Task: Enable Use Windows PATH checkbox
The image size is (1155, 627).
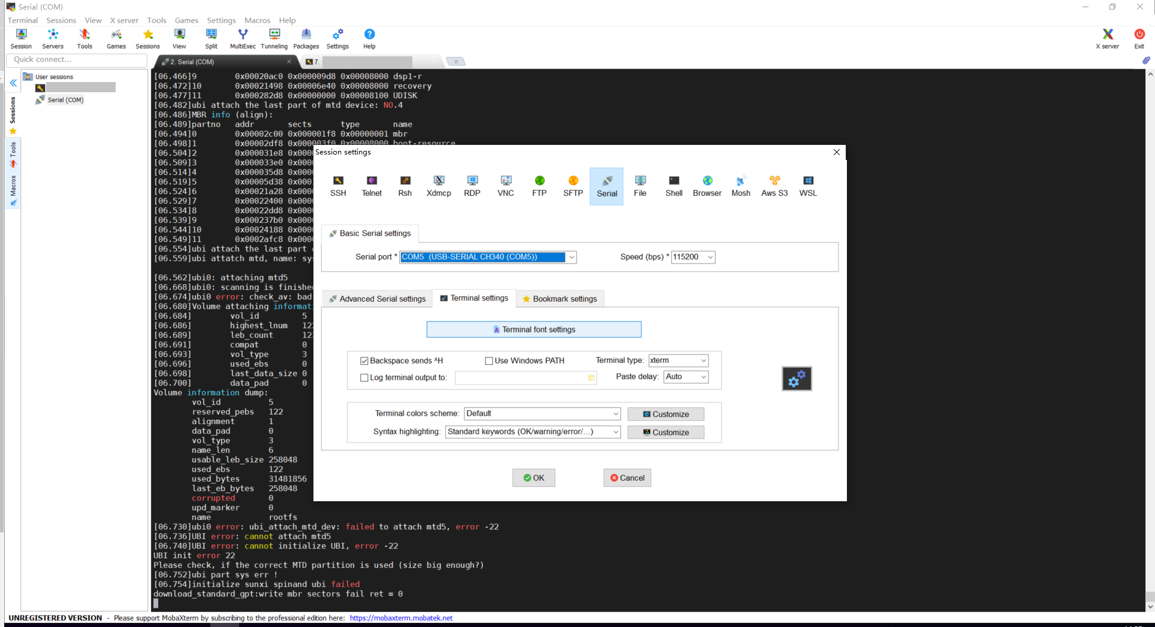Action: tap(489, 361)
